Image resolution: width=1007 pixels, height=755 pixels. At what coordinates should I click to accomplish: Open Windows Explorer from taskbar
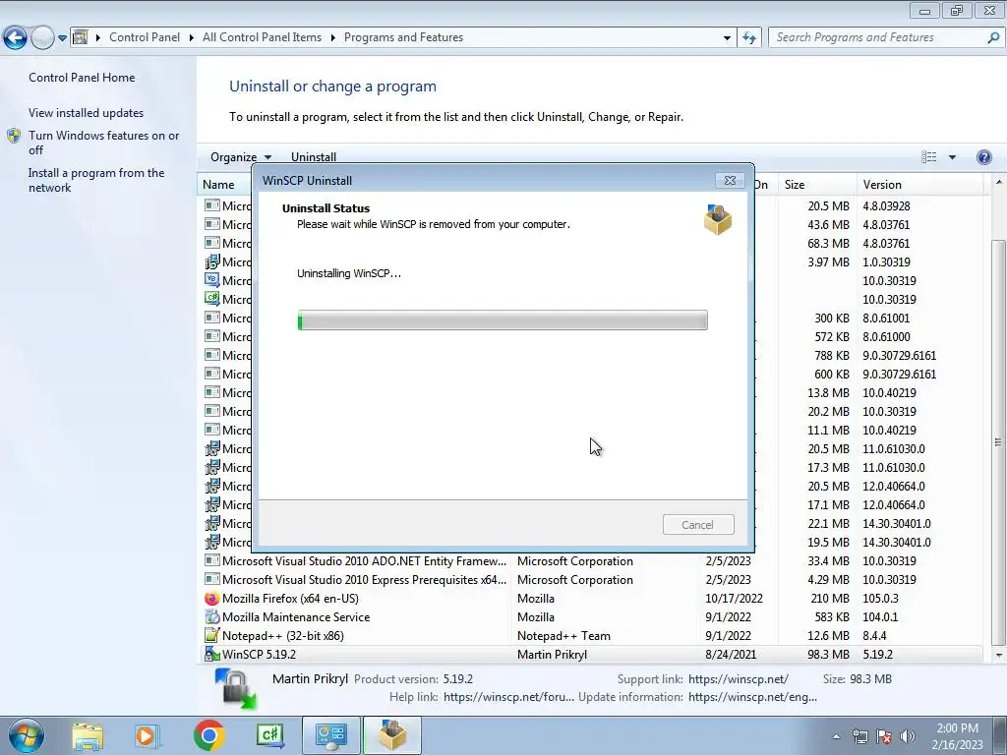[x=88, y=735]
